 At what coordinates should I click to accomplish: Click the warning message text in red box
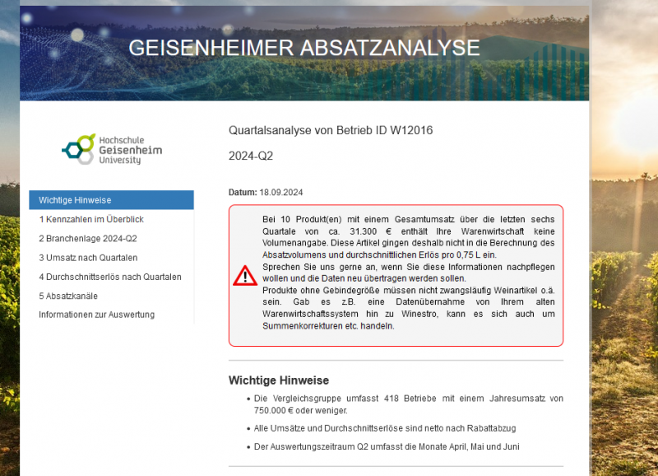pyautogui.click(x=408, y=272)
